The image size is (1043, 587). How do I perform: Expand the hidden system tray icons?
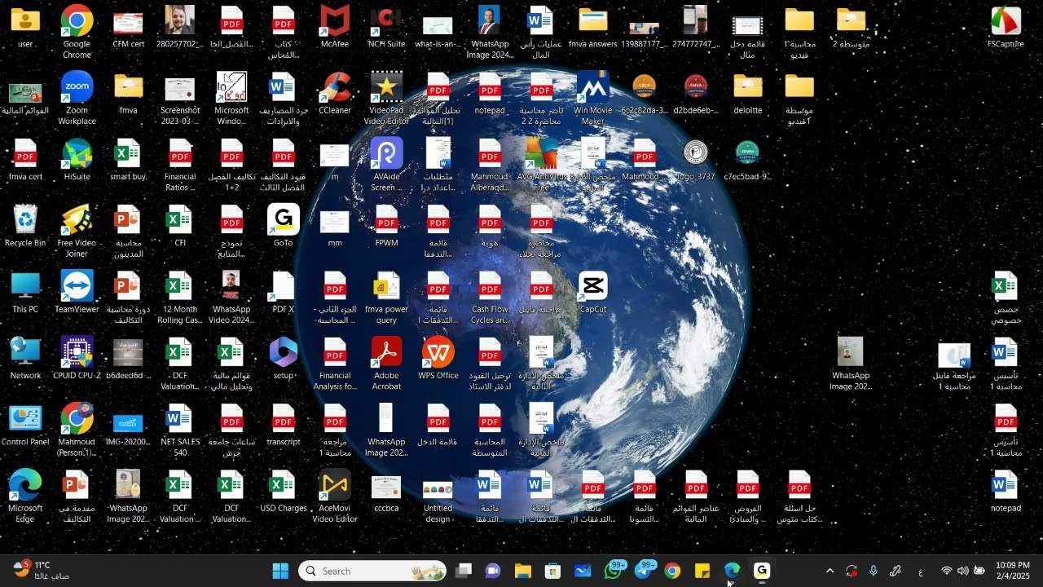click(830, 571)
